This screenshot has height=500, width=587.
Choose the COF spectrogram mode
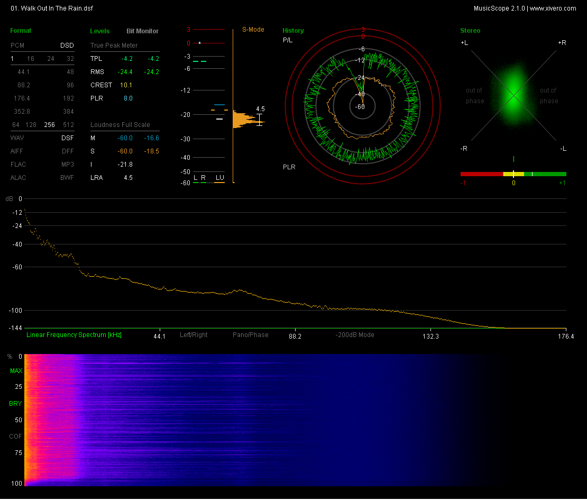15,437
